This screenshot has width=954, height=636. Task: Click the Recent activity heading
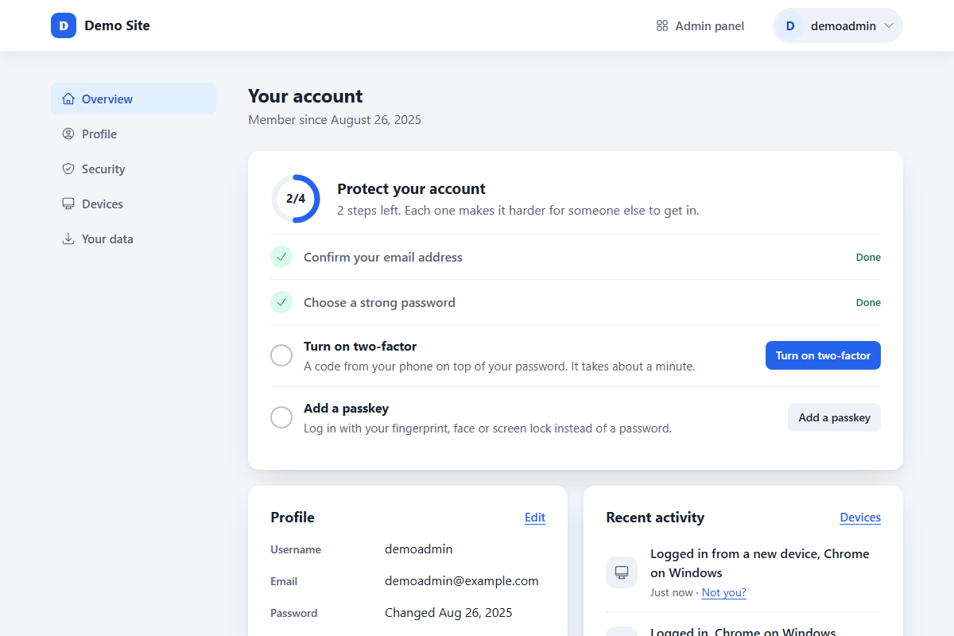[655, 518]
